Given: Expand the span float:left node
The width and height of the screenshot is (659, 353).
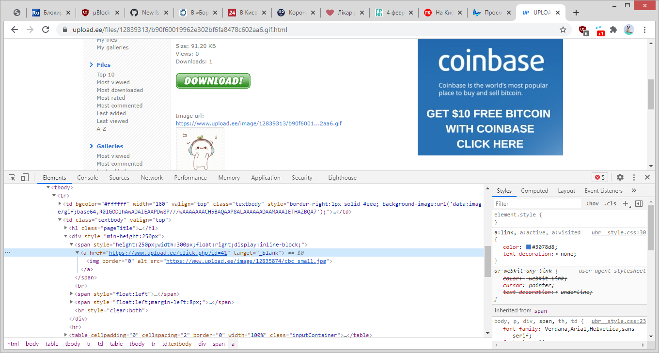Looking at the screenshot, I should [72, 294].
